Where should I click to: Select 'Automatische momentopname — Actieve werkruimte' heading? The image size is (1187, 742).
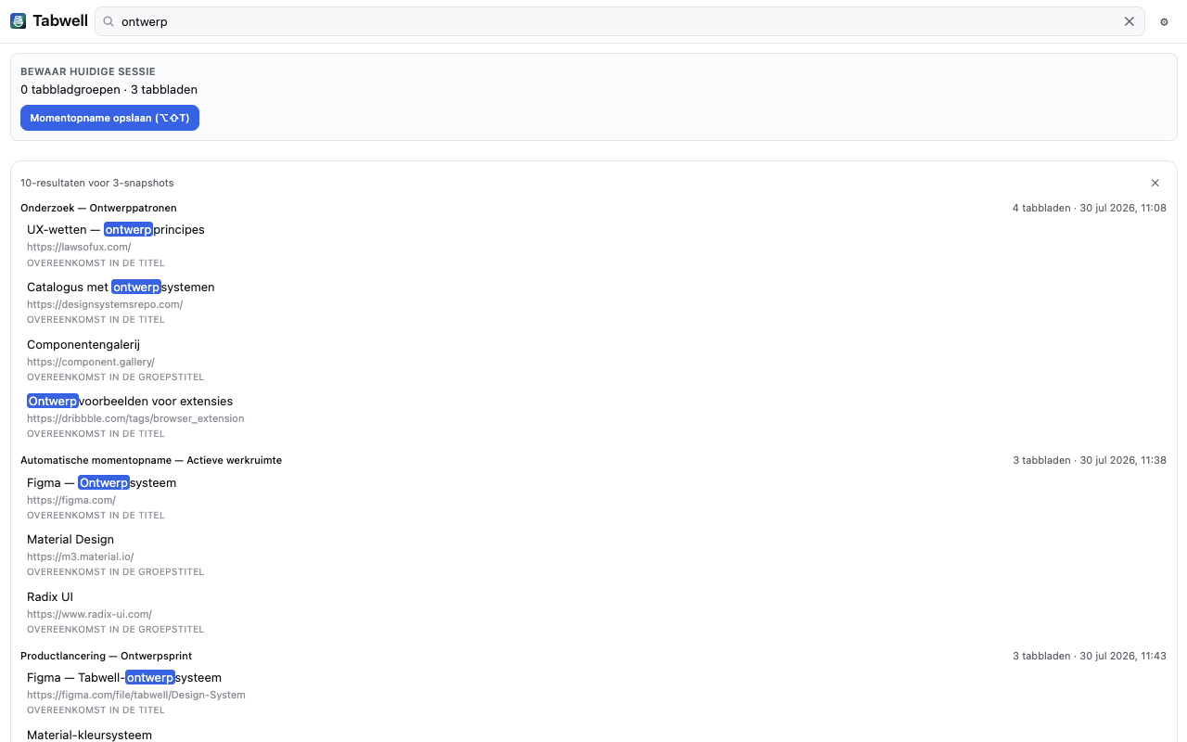pyautogui.click(x=151, y=460)
